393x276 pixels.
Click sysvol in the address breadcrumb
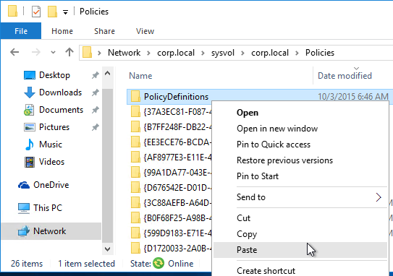(223, 53)
